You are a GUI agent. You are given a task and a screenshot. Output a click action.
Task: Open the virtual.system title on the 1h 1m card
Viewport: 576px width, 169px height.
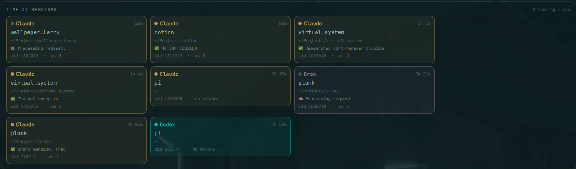tap(321, 32)
